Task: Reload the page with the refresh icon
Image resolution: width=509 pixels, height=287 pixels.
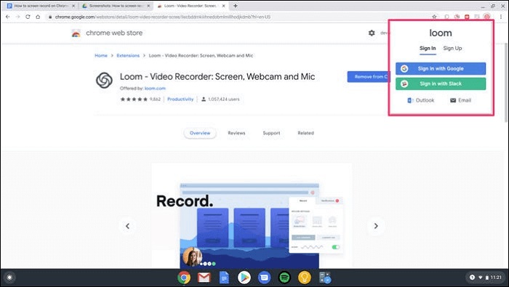Action: point(28,17)
